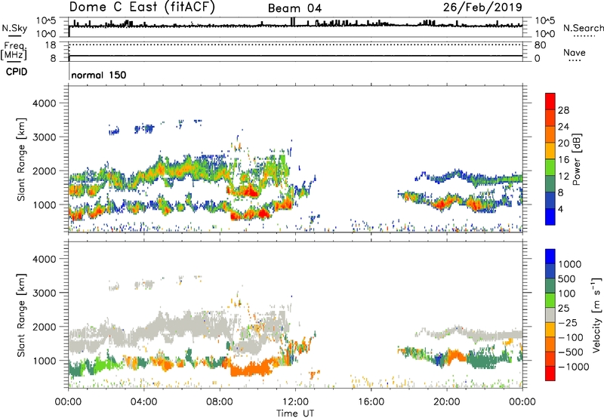This screenshot has height=418, width=604.
Task: Click the "18" frequency axis label
Action: [x=51, y=45]
